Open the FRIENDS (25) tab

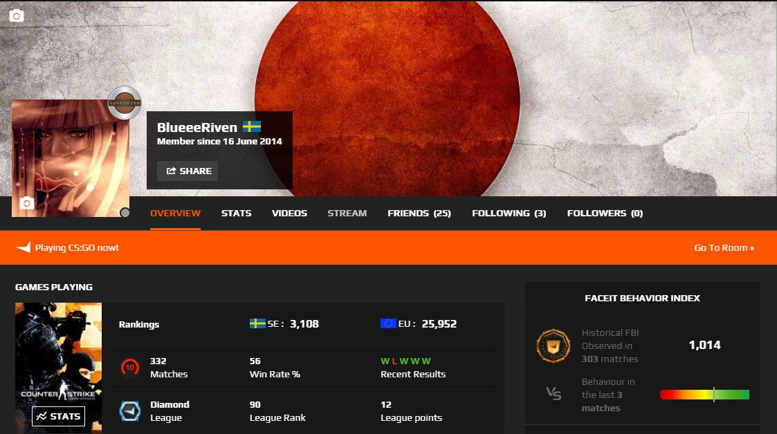point(419,214)
